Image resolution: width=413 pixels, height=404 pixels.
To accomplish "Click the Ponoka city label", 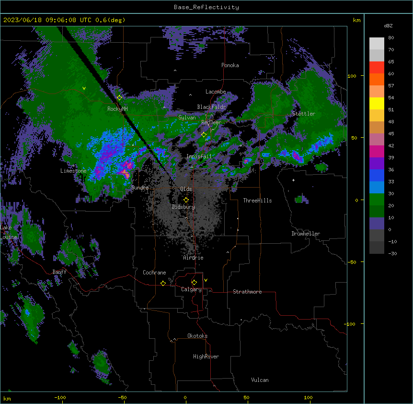I will click(x=230, y=65).
